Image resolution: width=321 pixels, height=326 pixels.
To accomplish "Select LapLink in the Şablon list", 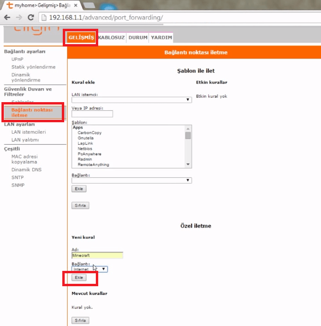I will click(85, 143).
